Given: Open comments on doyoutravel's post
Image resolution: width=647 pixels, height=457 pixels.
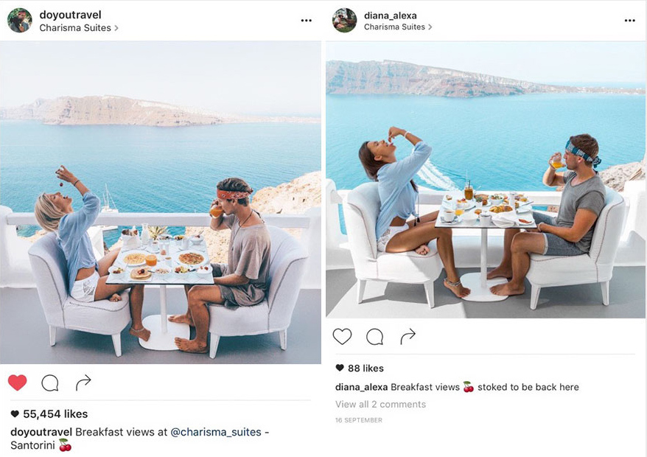Looking at the screenshot, I should (x=50, y=383).
